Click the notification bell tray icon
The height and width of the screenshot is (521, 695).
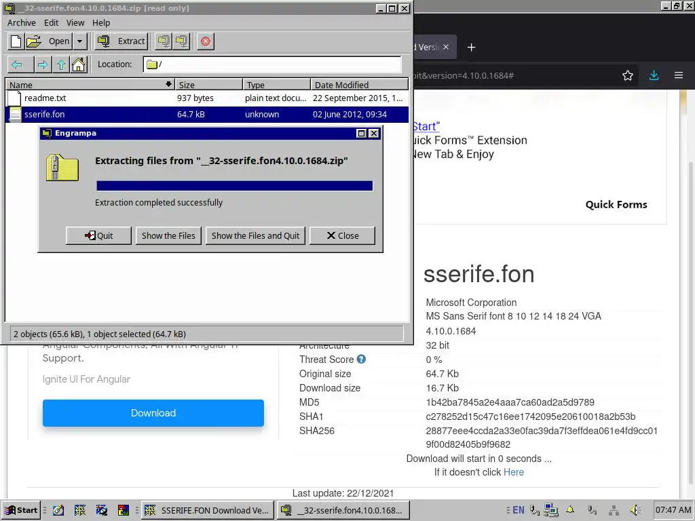coord(570,510)
